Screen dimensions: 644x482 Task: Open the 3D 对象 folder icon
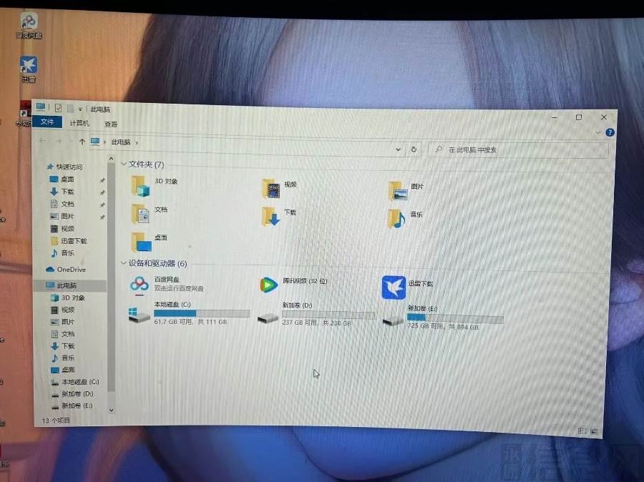coord(141,186)
